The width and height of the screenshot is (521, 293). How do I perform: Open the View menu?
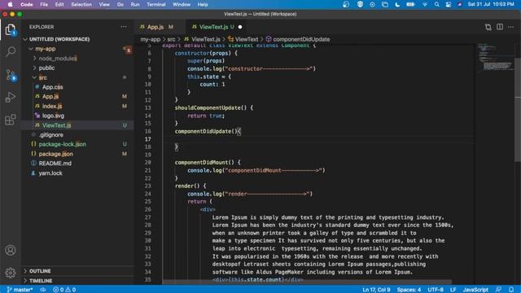pos(104,4)
